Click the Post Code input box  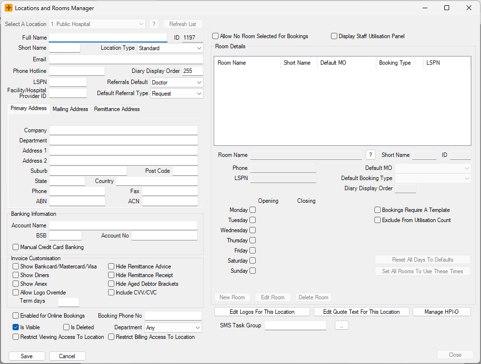(x=185, y=171)
